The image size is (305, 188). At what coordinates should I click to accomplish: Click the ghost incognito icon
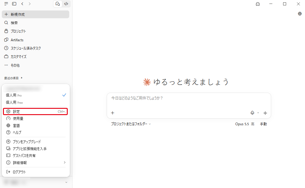pyautogui.click(x=258, y=4)
